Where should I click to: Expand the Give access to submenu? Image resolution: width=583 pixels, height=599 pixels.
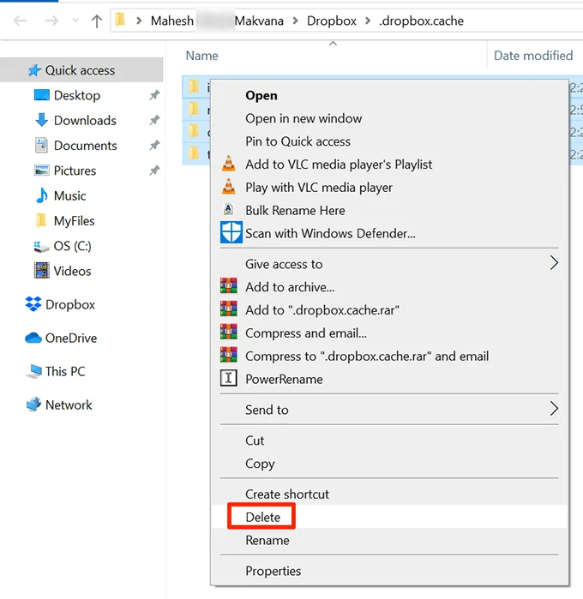coord(389,264)
